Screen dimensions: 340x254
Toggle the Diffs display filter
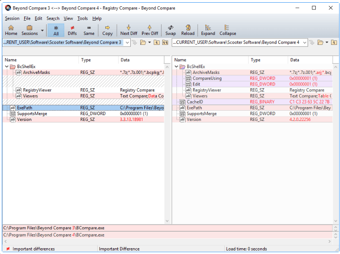coord(72,30)
